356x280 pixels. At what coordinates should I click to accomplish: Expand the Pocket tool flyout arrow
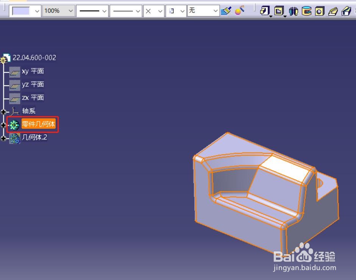pos(285,16)
